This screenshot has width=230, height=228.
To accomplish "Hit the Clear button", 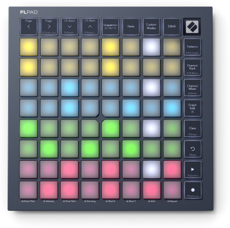I will pyautogui.click(x=193, y=128).
